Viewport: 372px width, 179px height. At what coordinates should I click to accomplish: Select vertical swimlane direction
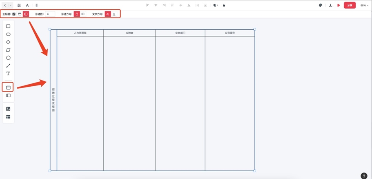click(77, 14)
